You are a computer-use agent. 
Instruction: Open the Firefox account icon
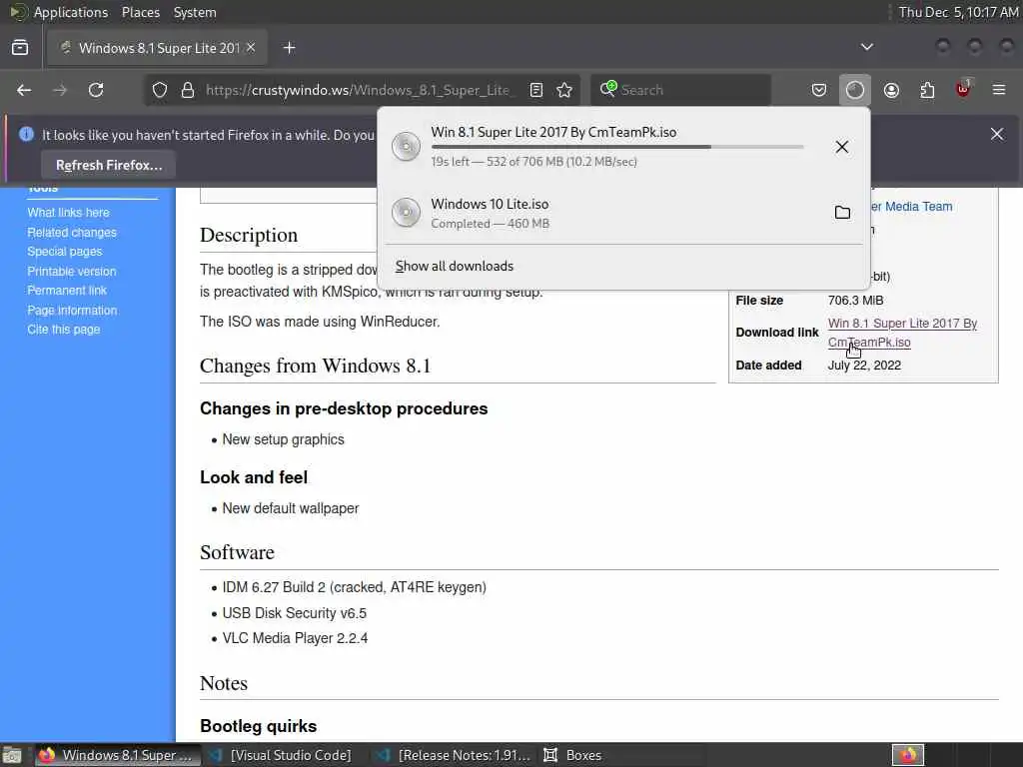(x=891, y=90)
